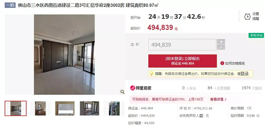
Task: Select the document notice thumbnail
Action: [65, 108]
